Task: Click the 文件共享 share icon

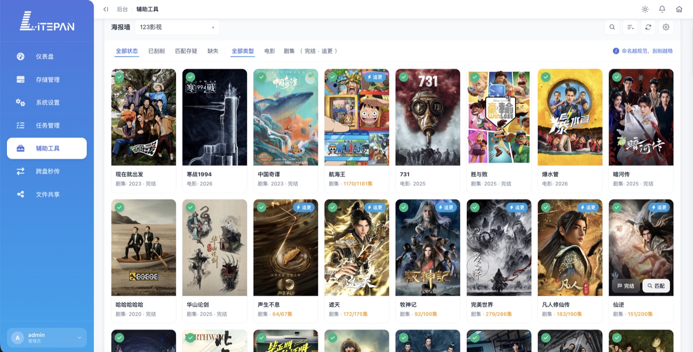Action: 20,194
